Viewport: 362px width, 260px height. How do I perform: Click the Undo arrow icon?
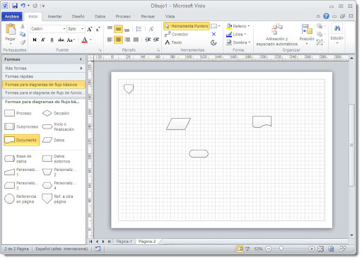click(x=23, y=6)
